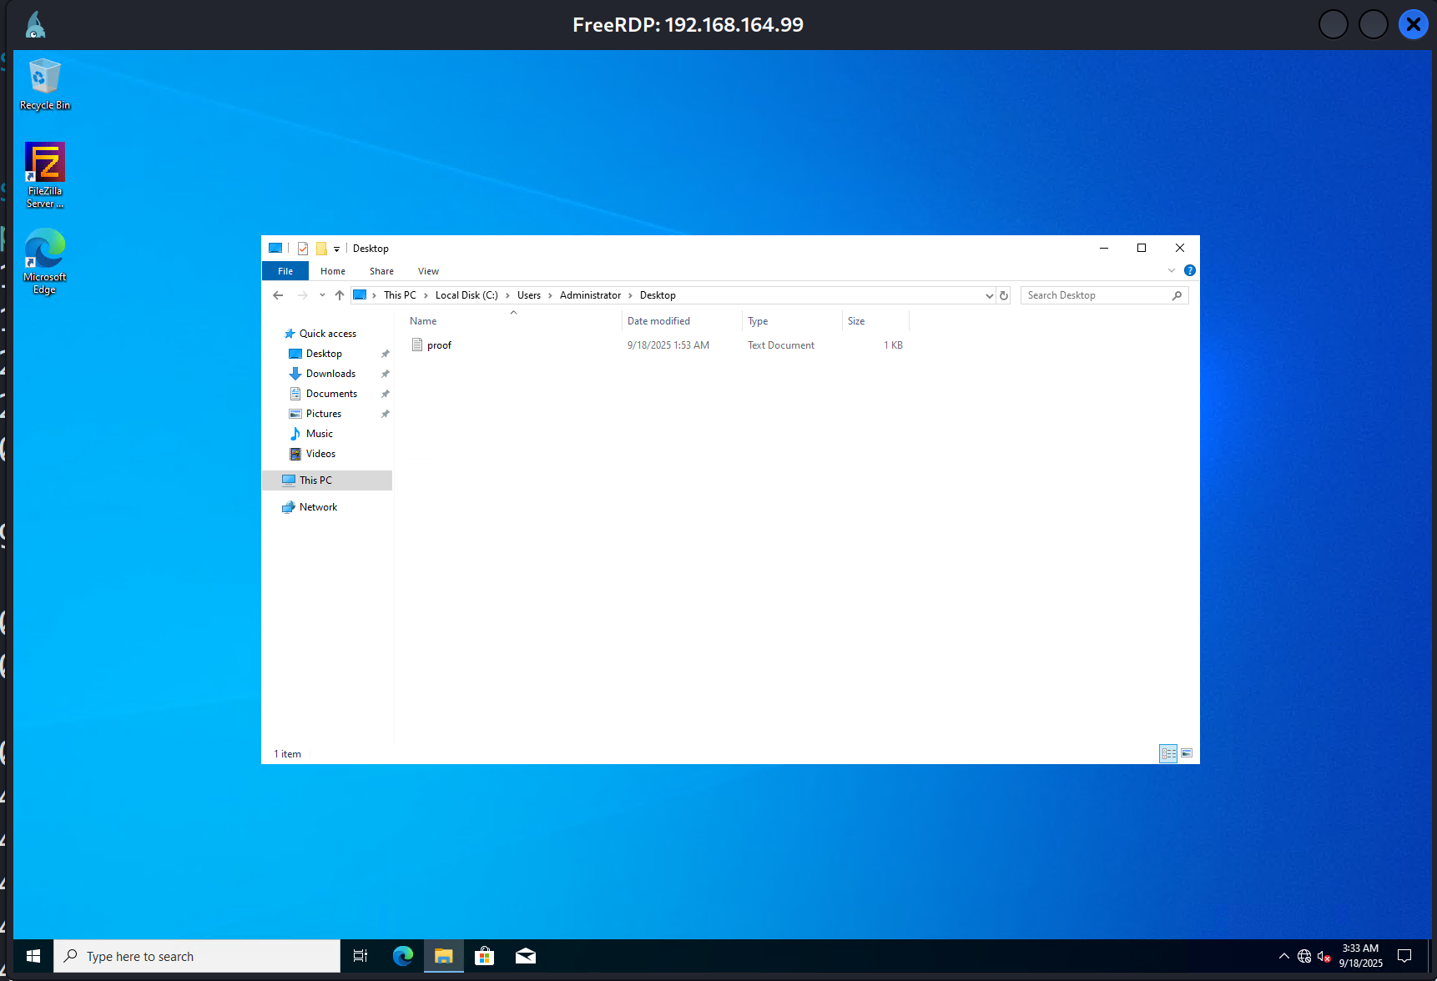Switch to large thumbnails view layout

[x=1187, y=753]
